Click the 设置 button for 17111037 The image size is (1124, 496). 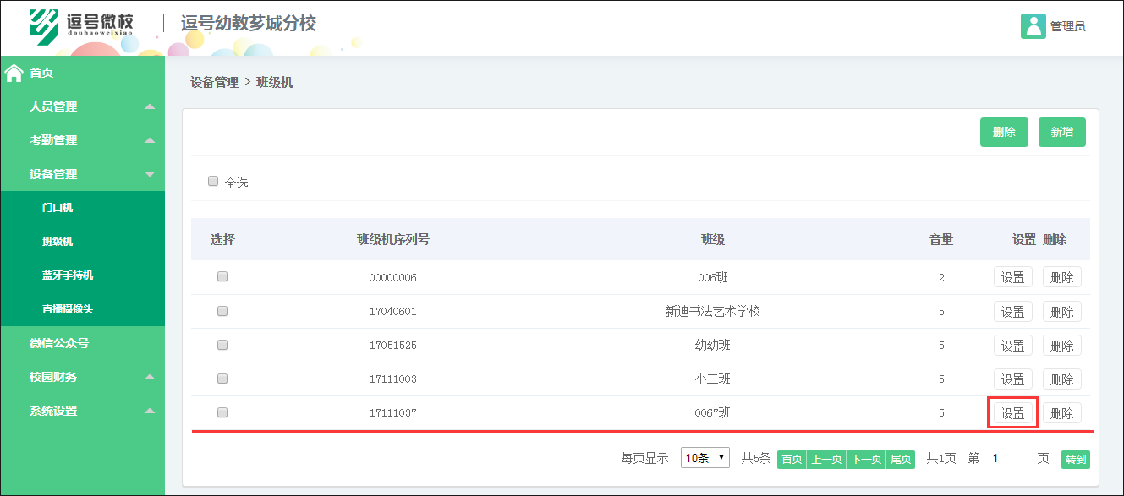click(1012, 412)
